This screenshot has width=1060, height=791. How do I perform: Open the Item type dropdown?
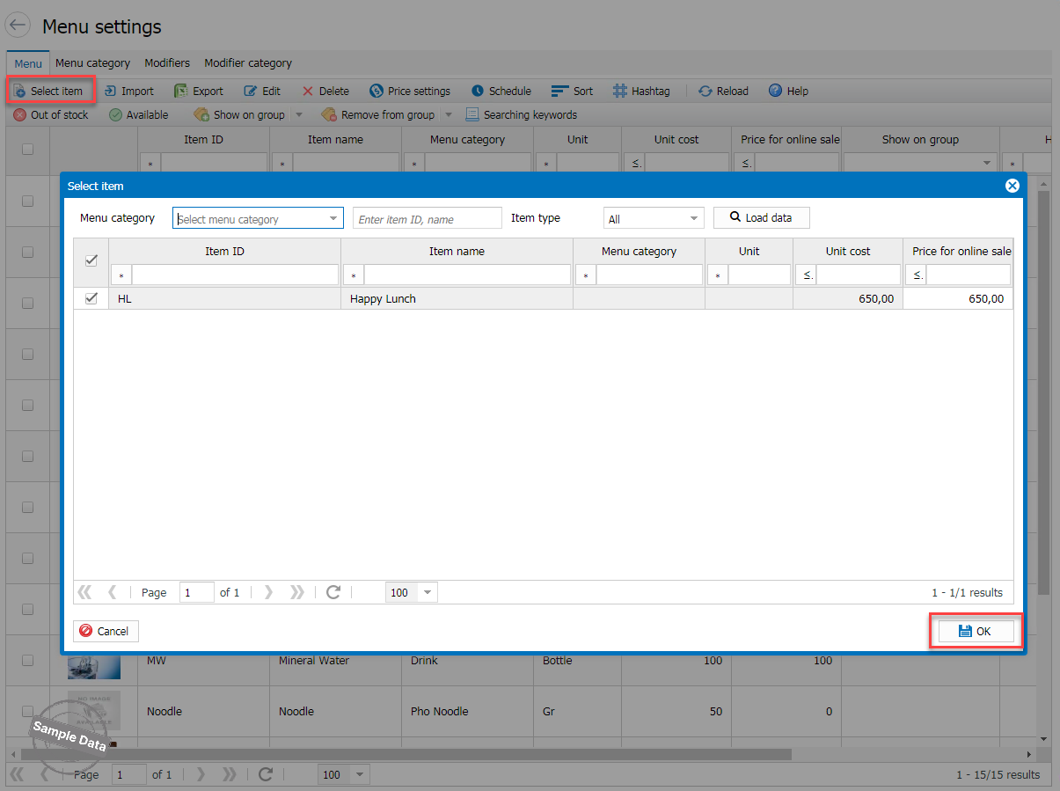(x=693, y=218)
